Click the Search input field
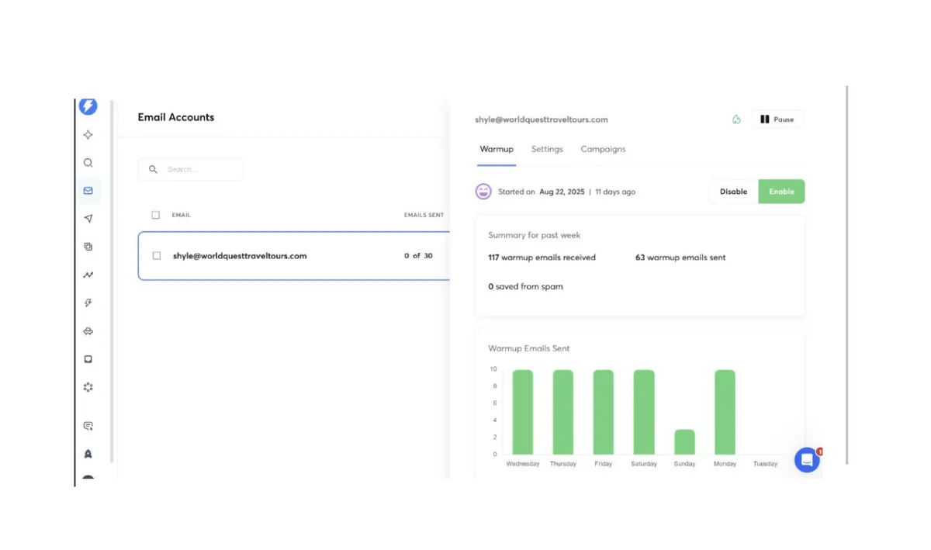 click(191, 169)
